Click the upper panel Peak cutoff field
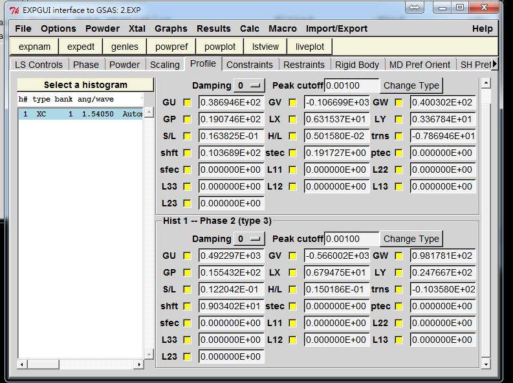This screenshot has width=513, height=383. 352,85
